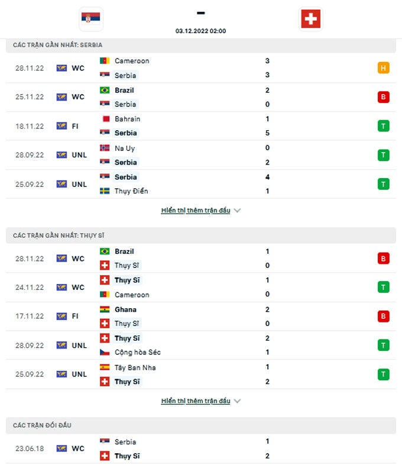Click red B badge for Ghana–Thụy Sĩ match
Screen dimensions: 402x465
(x=383, y=317)
